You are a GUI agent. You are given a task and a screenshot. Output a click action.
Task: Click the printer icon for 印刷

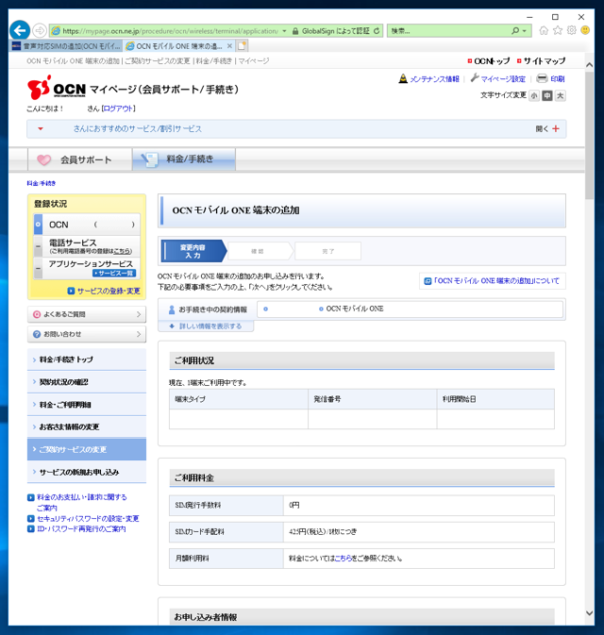coord(542,78)
